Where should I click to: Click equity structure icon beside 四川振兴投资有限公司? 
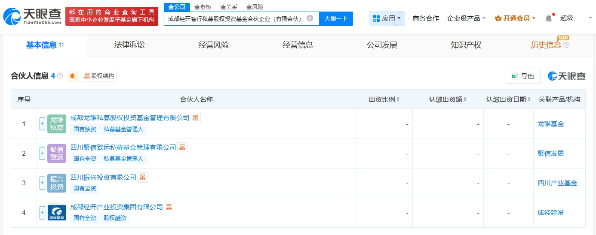(x=142, y=178)
